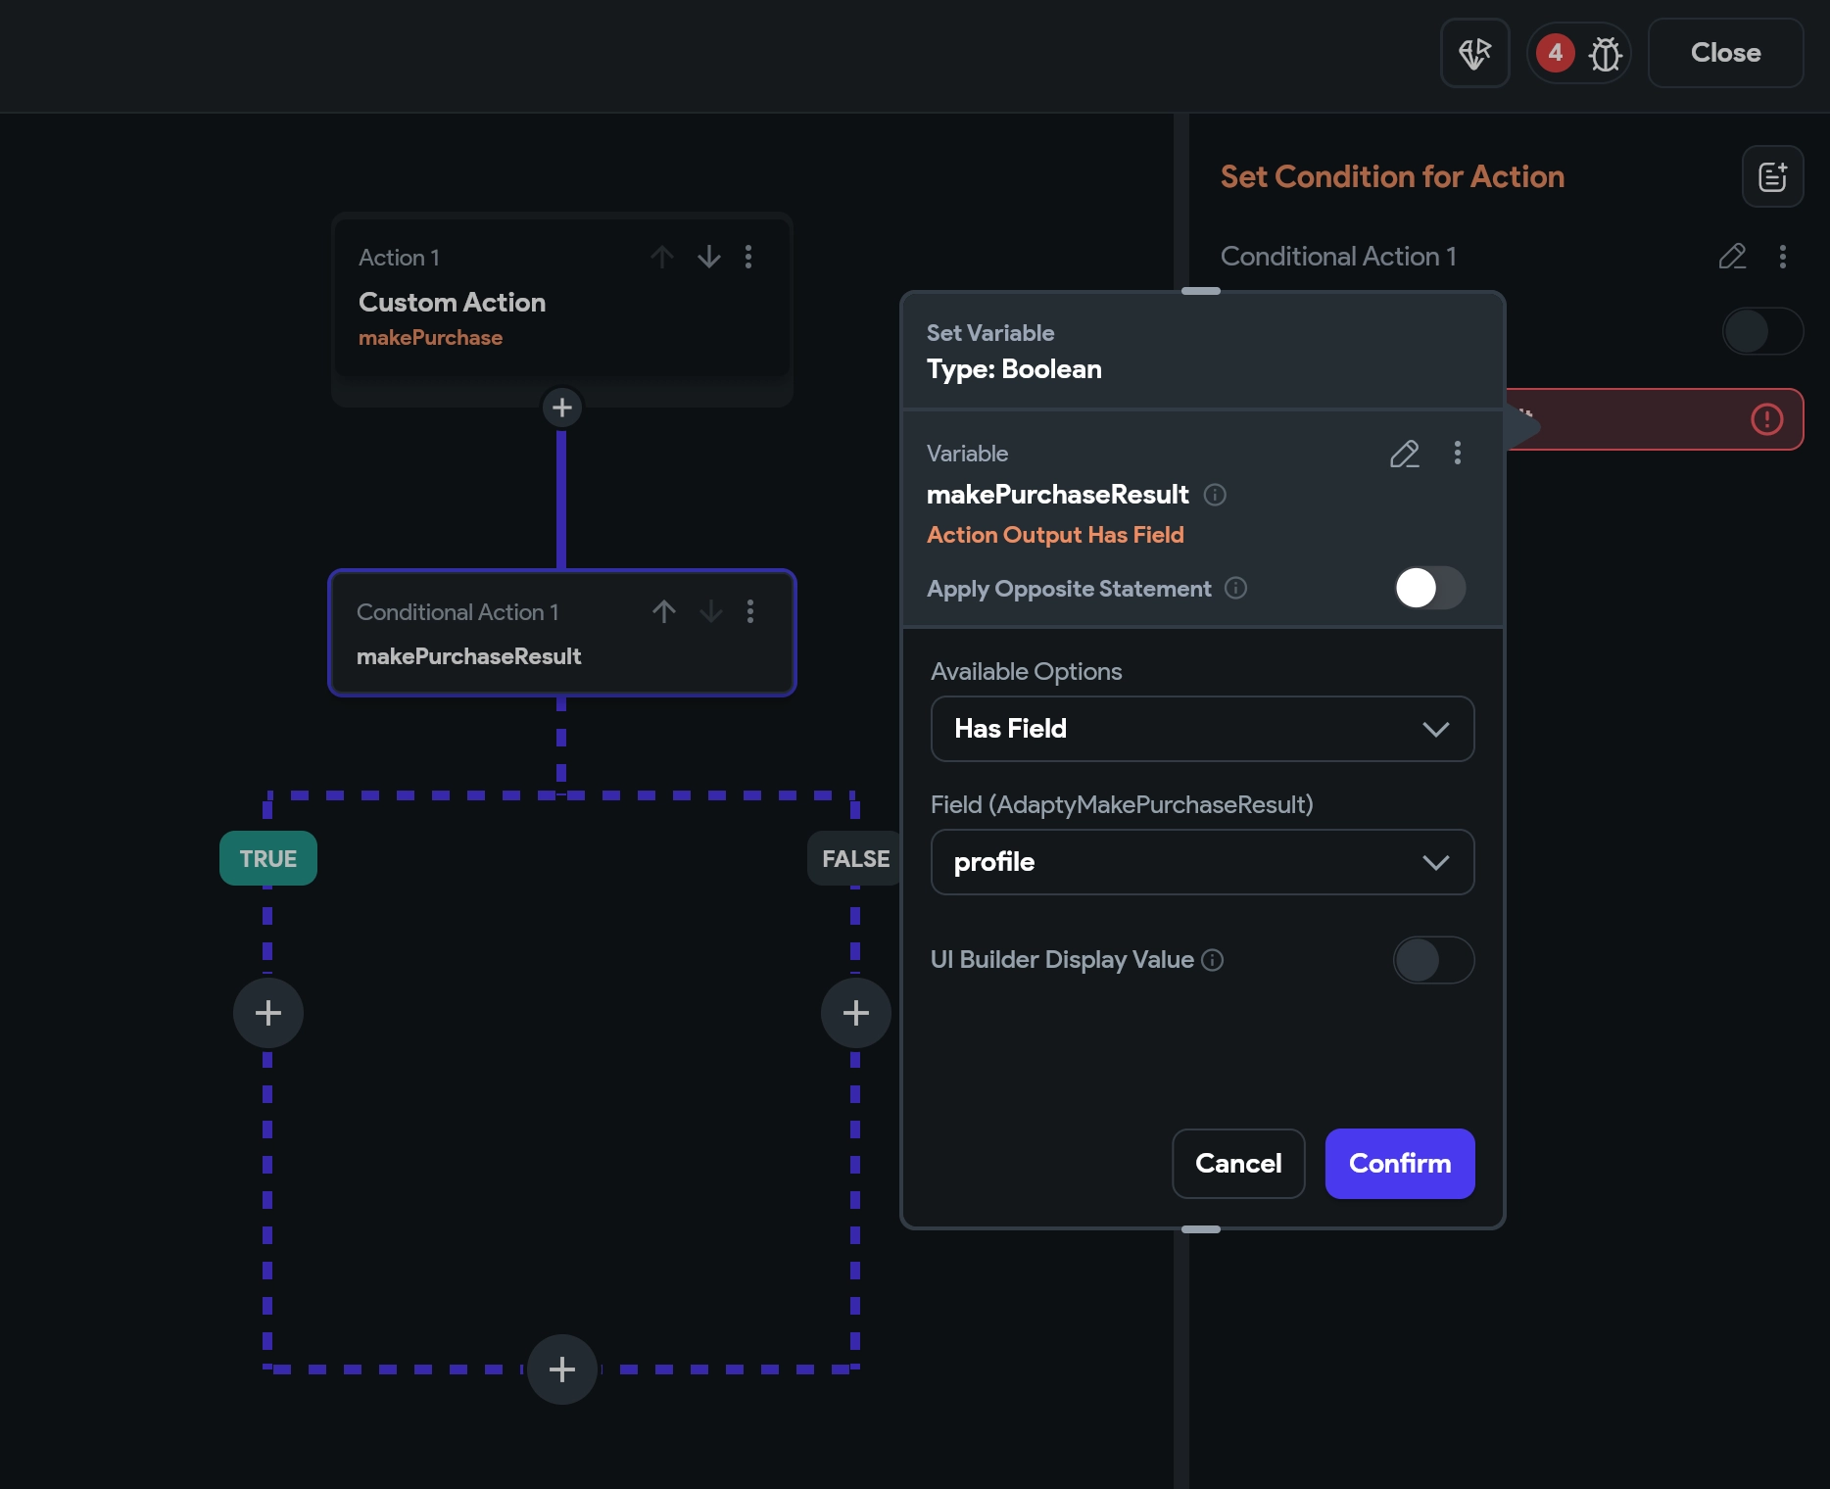This screenshot has width=1830, height=1489.
Task: Click the gem cursor icon in top bar
Action: pos(1474,54)
